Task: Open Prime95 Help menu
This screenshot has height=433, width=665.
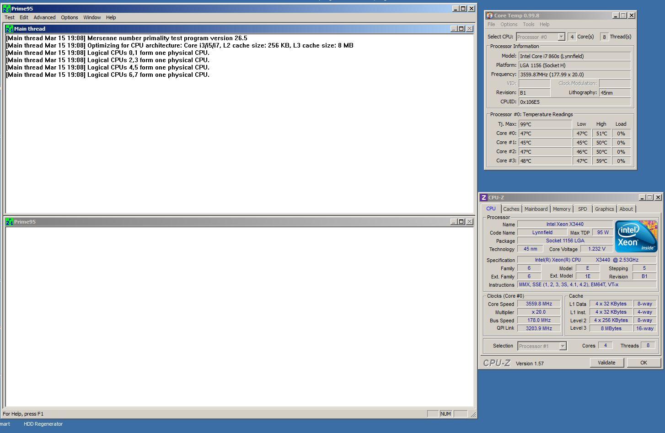Action: pyautogui.click(x=111, y=17)
